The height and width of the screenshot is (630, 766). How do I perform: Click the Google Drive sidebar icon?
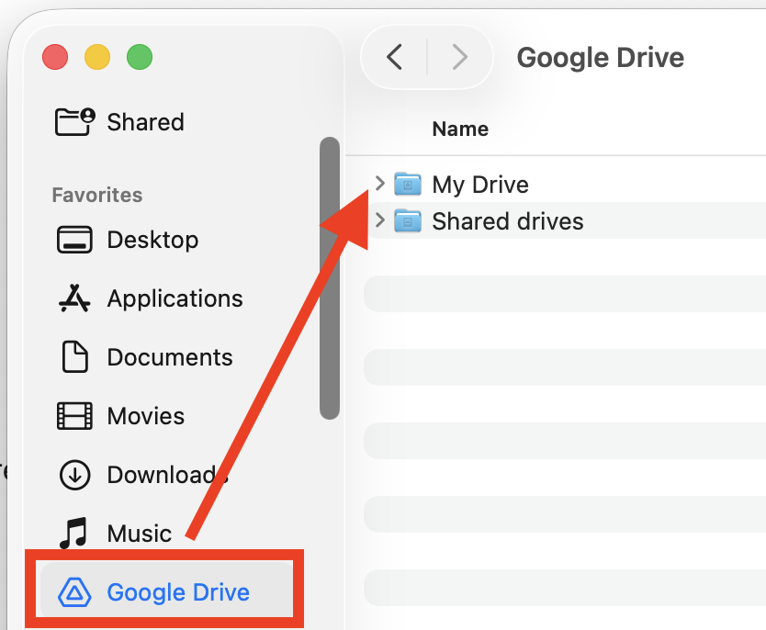click(75, 592)
